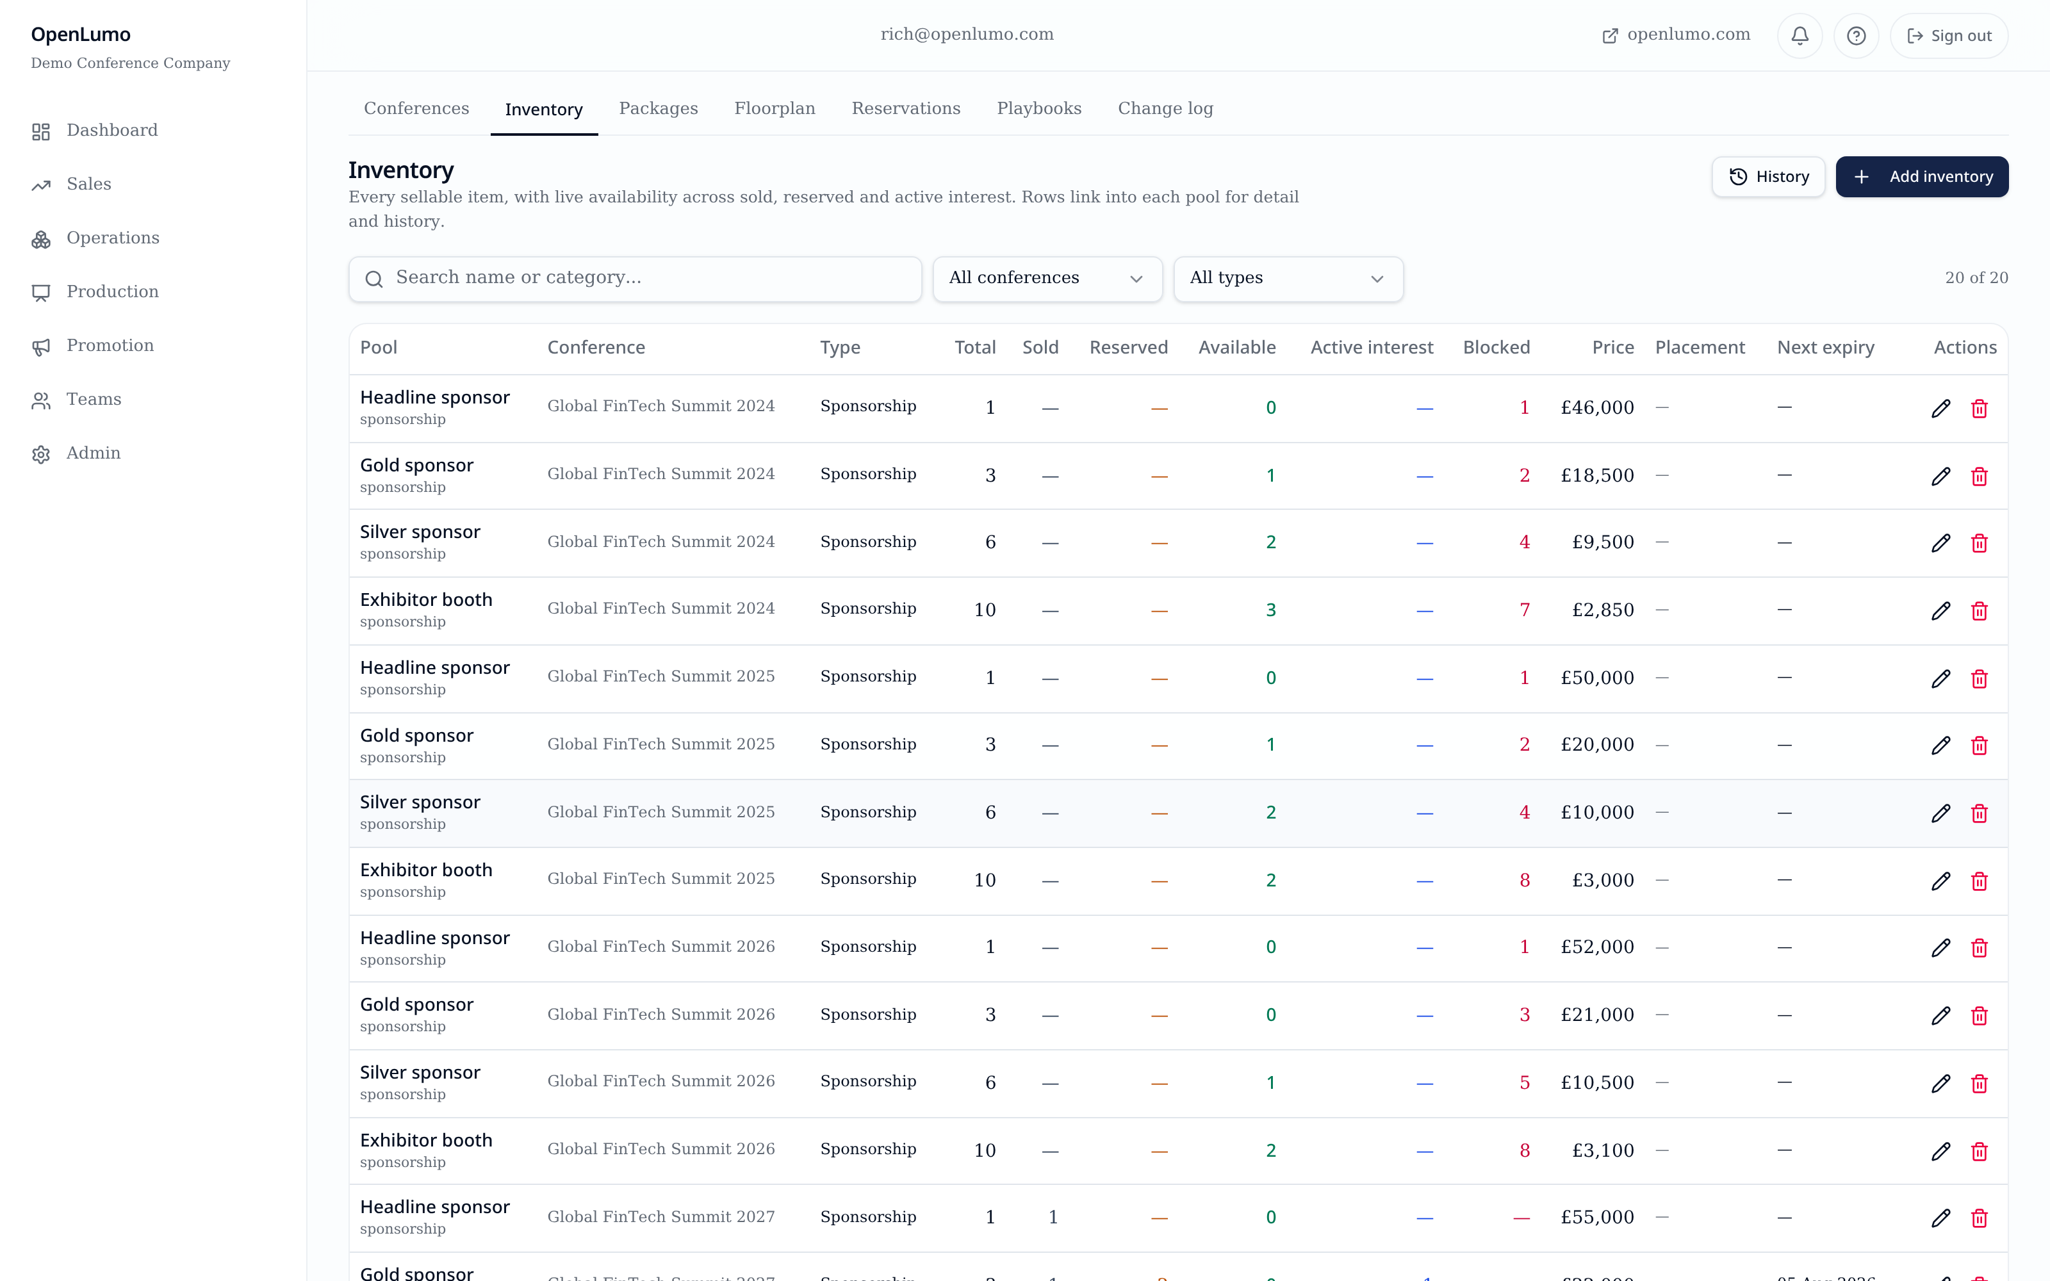Focus the Search name or category field
This screenshot has width=2050, height=1281.
tap(634, 279)
